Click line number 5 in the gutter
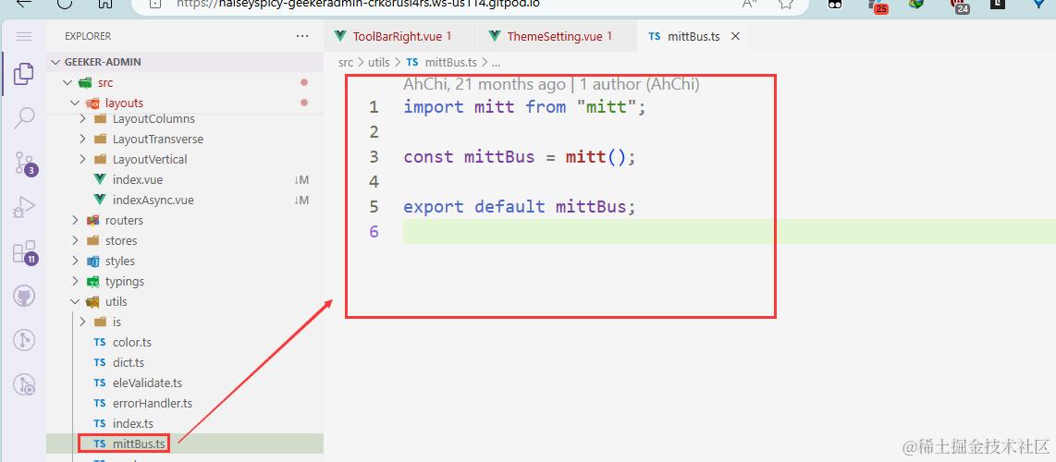This screenshot has width=1056, height=462. [374, 206]
